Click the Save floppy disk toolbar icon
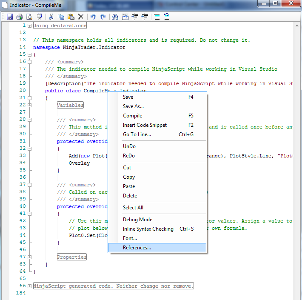 [10, 17]
